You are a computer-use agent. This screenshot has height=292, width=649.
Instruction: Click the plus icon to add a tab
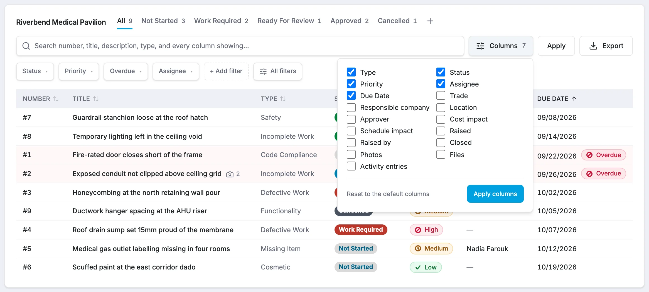430,21
